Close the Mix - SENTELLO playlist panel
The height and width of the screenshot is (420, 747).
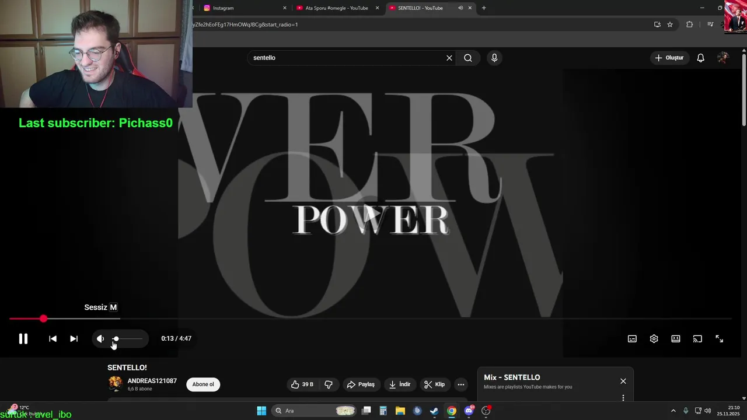tap(623, 381)
